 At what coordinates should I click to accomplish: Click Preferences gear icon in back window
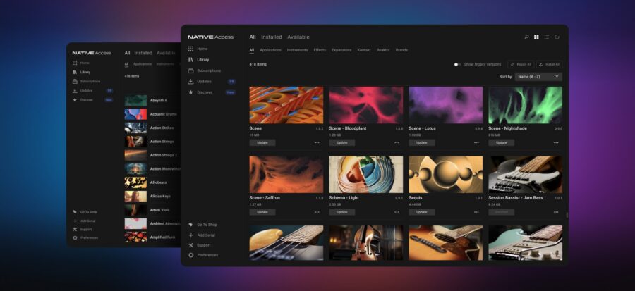click(x=75, y=237)
